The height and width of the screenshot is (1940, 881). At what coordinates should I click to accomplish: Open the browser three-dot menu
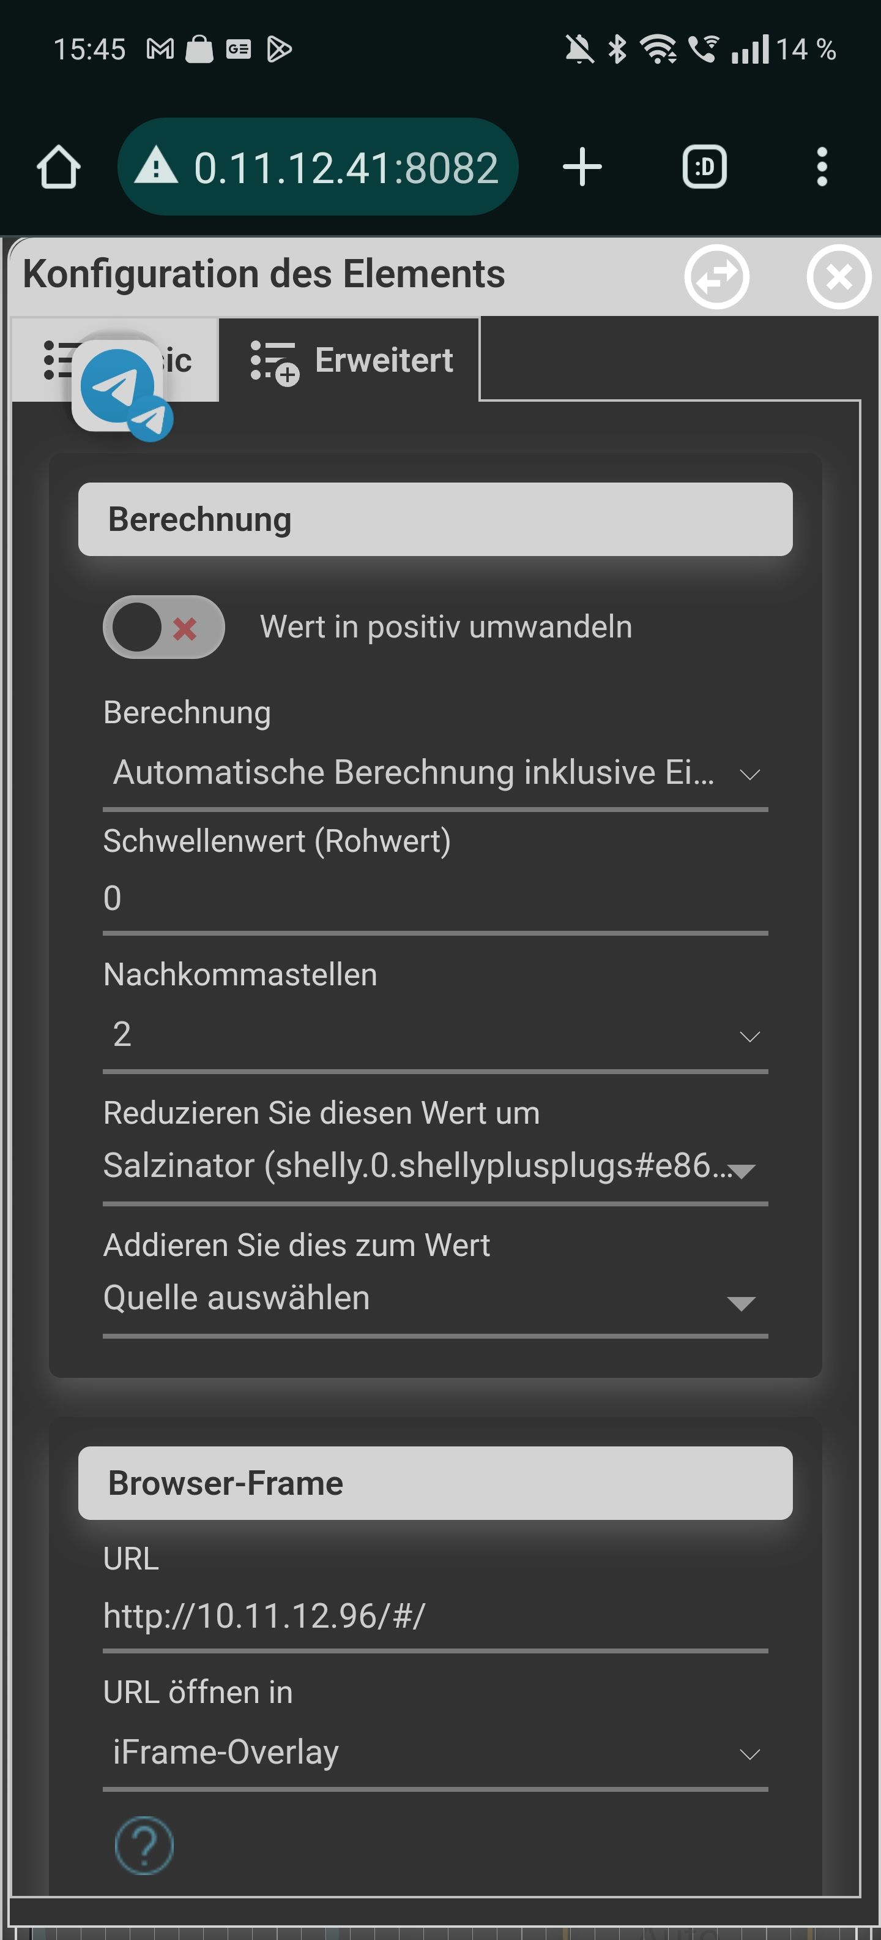822,167
